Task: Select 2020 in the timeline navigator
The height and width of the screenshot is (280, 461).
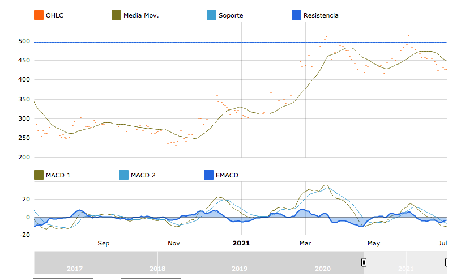Action: [323, 269]
